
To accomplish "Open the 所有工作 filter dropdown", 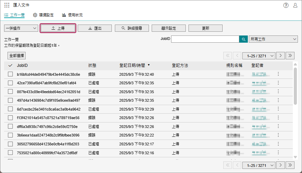I will (x=273, y=39).
